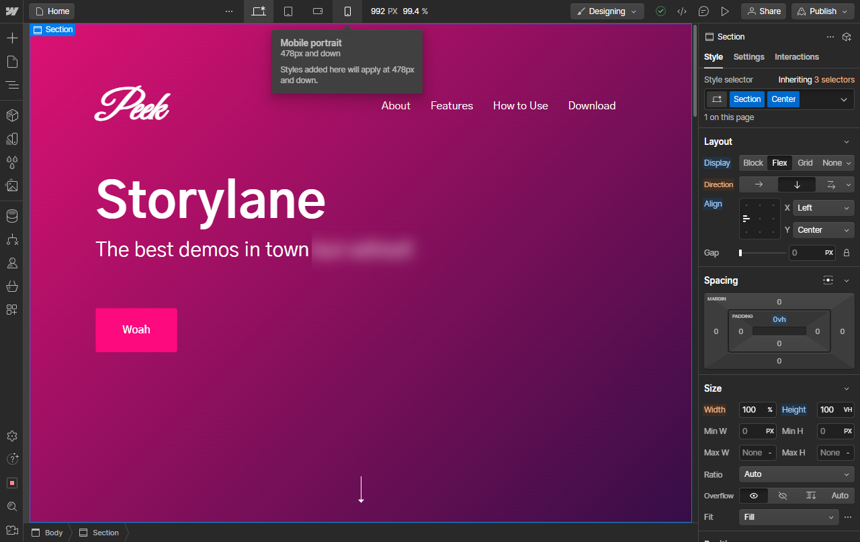The width and height of the screenshot is (860, 542).
Task: Switch to Tablet breakpoint view
Action: (x=288, y=11)
